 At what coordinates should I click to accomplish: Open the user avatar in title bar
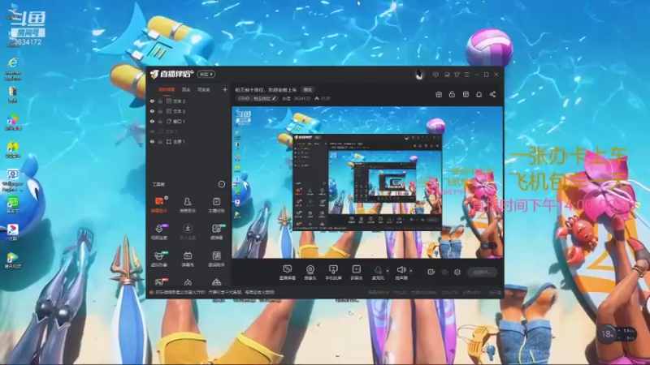click(419, 75)
